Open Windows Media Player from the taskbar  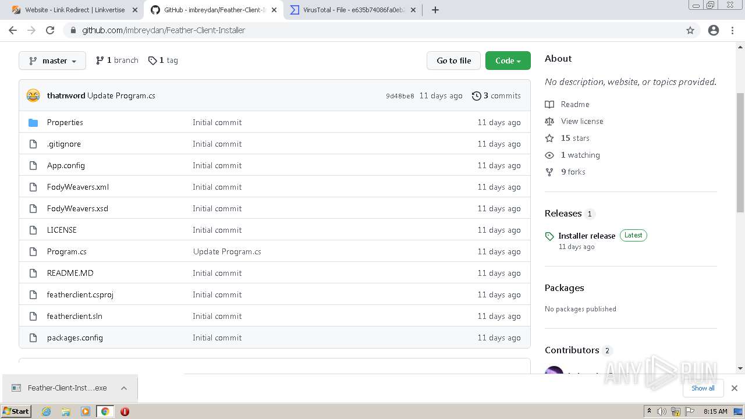[86, 411]
